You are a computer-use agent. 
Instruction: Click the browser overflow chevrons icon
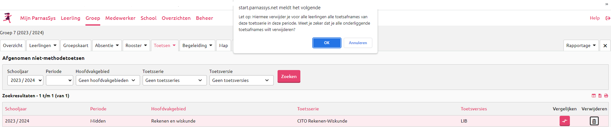point(607,4)
